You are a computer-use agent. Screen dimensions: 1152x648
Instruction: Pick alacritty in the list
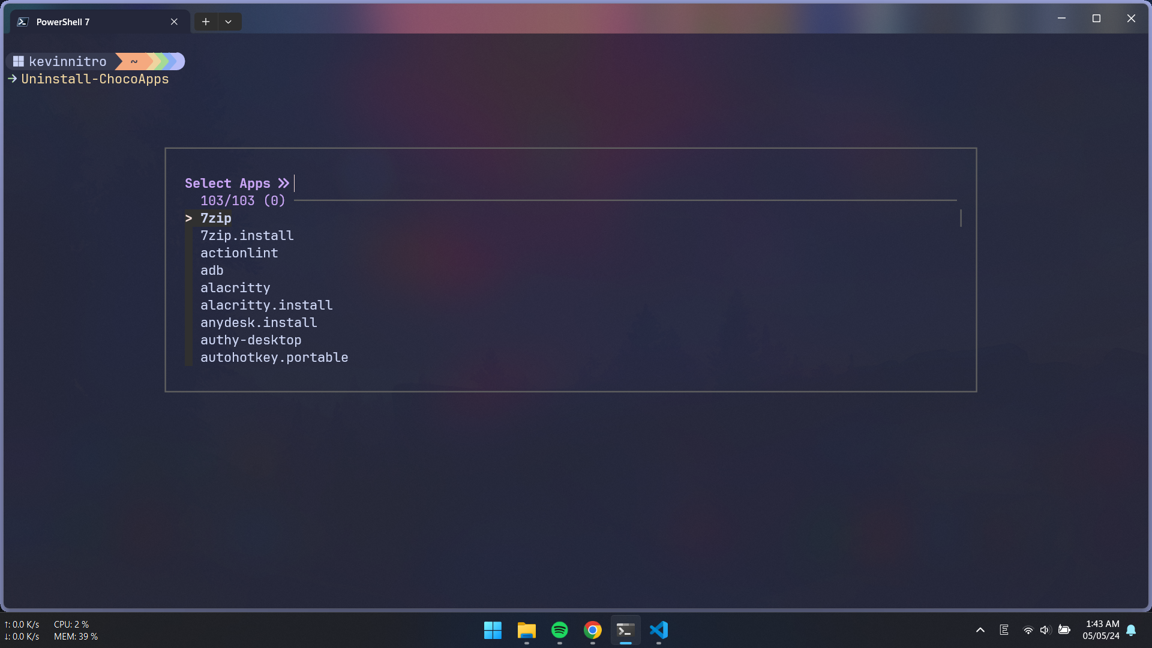[235, 288]
